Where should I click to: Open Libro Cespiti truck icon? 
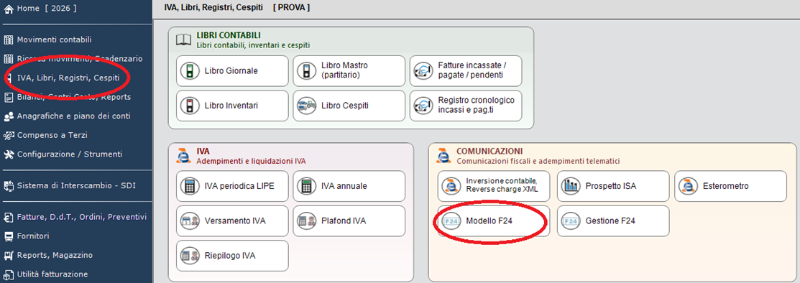tap(307, 106)
